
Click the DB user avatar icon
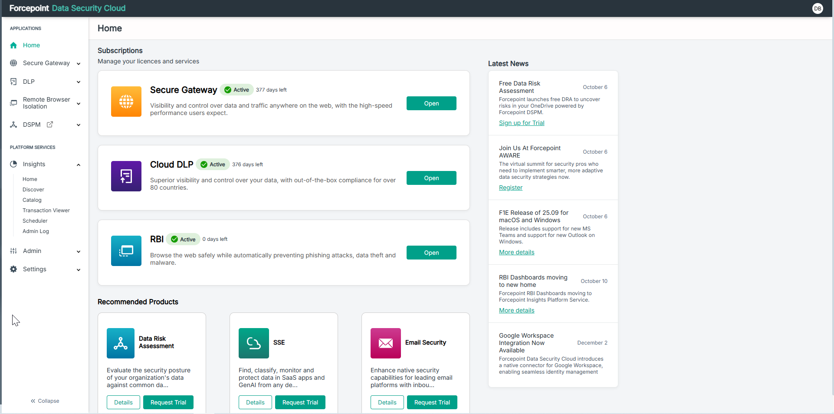818,8
